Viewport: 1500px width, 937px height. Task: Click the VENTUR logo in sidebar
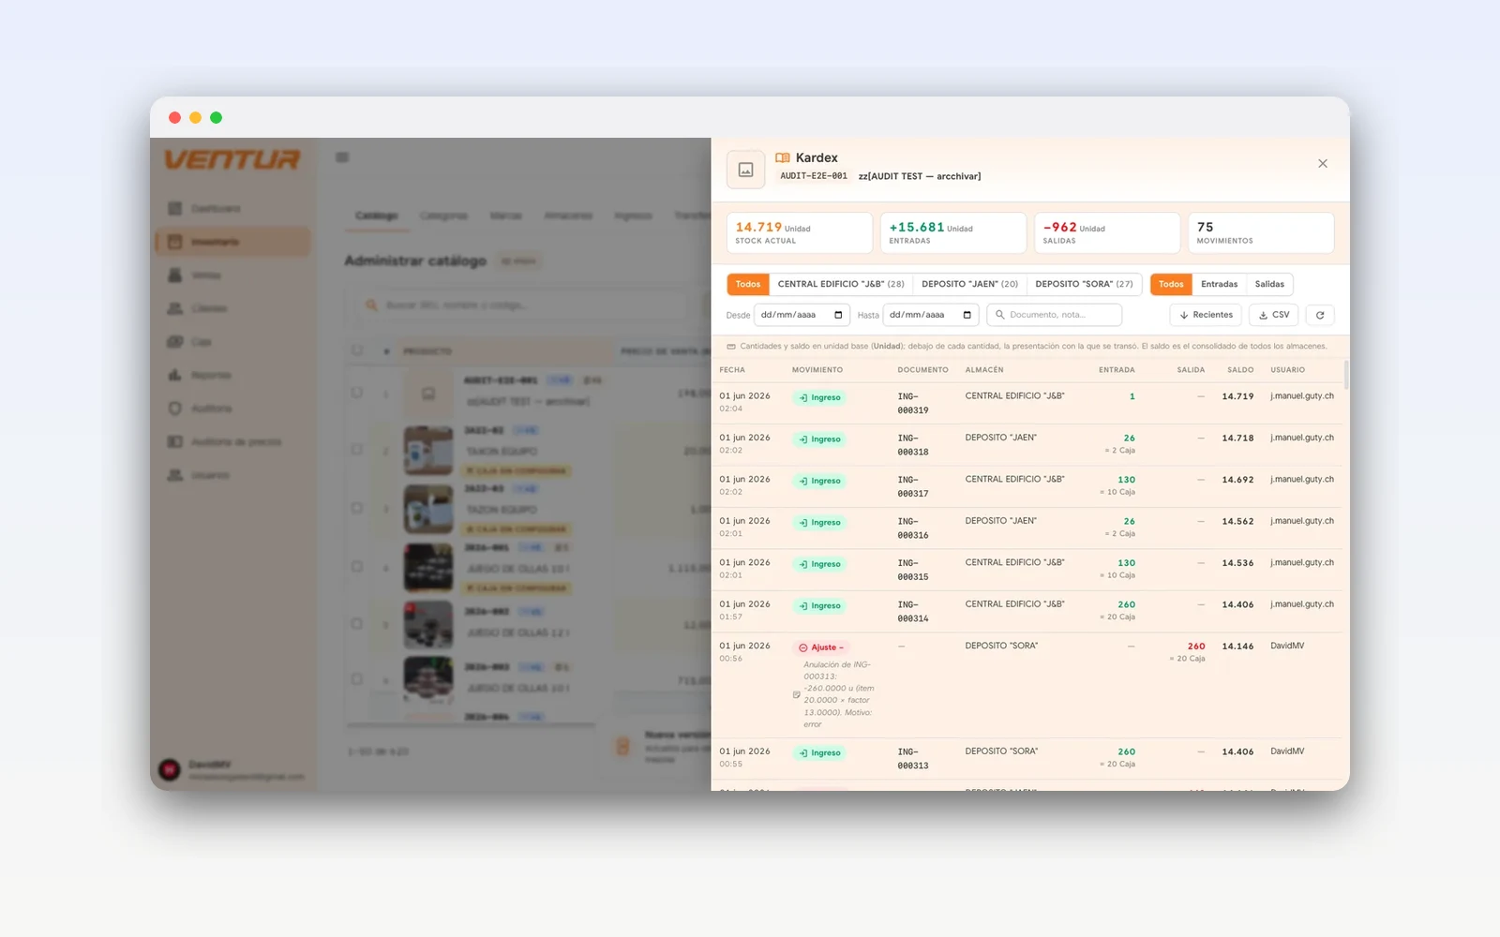232,159
